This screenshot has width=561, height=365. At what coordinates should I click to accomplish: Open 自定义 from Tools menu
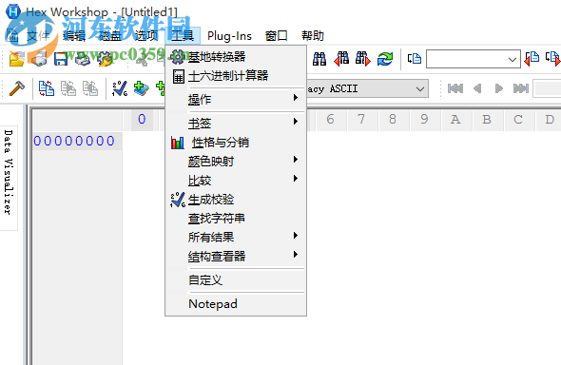pyautogui.click(x=236, y=279)
